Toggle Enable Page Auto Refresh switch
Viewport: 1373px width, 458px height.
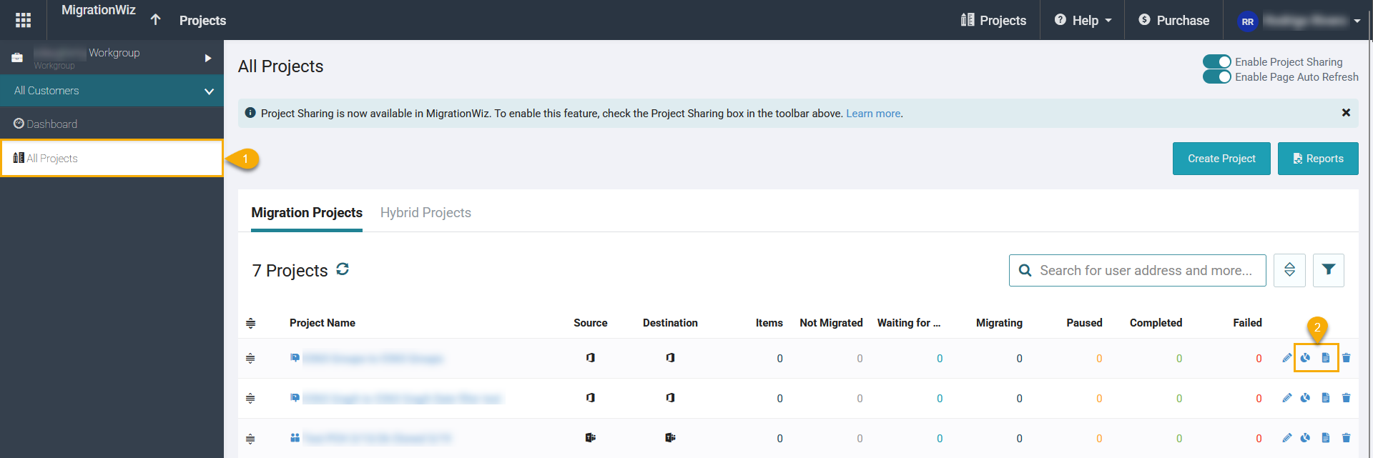click(x=1216, y=76)
